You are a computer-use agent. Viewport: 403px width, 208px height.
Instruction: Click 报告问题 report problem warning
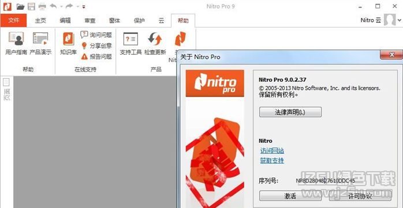tap(96, 56)
